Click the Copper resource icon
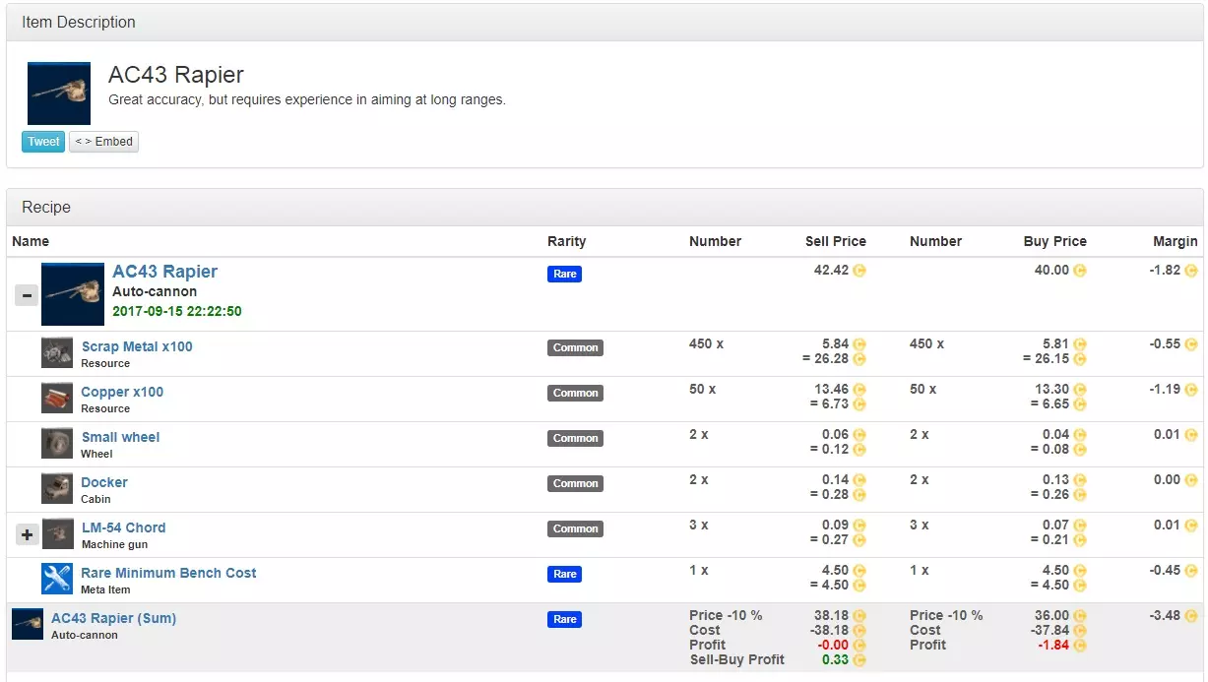Image resolution: width=1208 pixels, height=682 pixels. [x=57, y=399]
